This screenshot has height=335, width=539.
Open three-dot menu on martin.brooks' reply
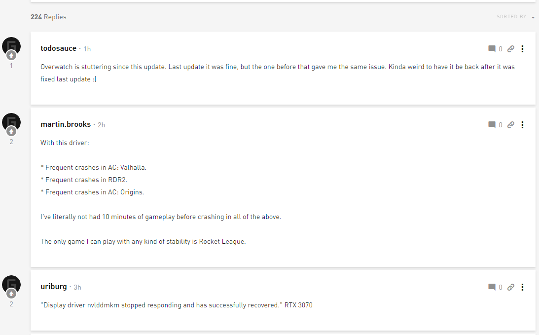coord(522,125)
